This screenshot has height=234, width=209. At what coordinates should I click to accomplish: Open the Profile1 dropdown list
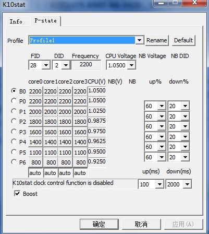tap(139, 40)
